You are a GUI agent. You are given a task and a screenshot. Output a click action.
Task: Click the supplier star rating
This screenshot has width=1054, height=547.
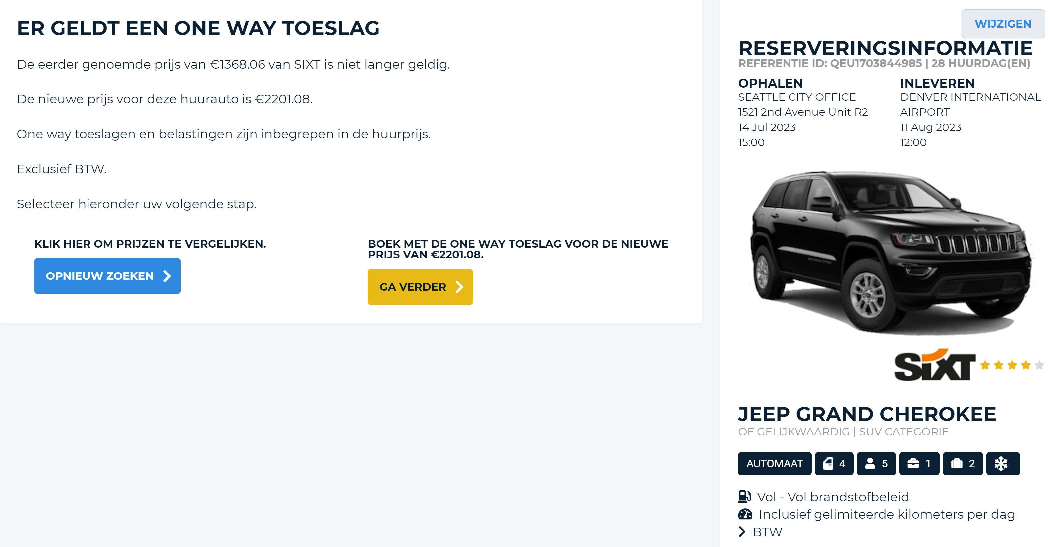click(1012, 365)
